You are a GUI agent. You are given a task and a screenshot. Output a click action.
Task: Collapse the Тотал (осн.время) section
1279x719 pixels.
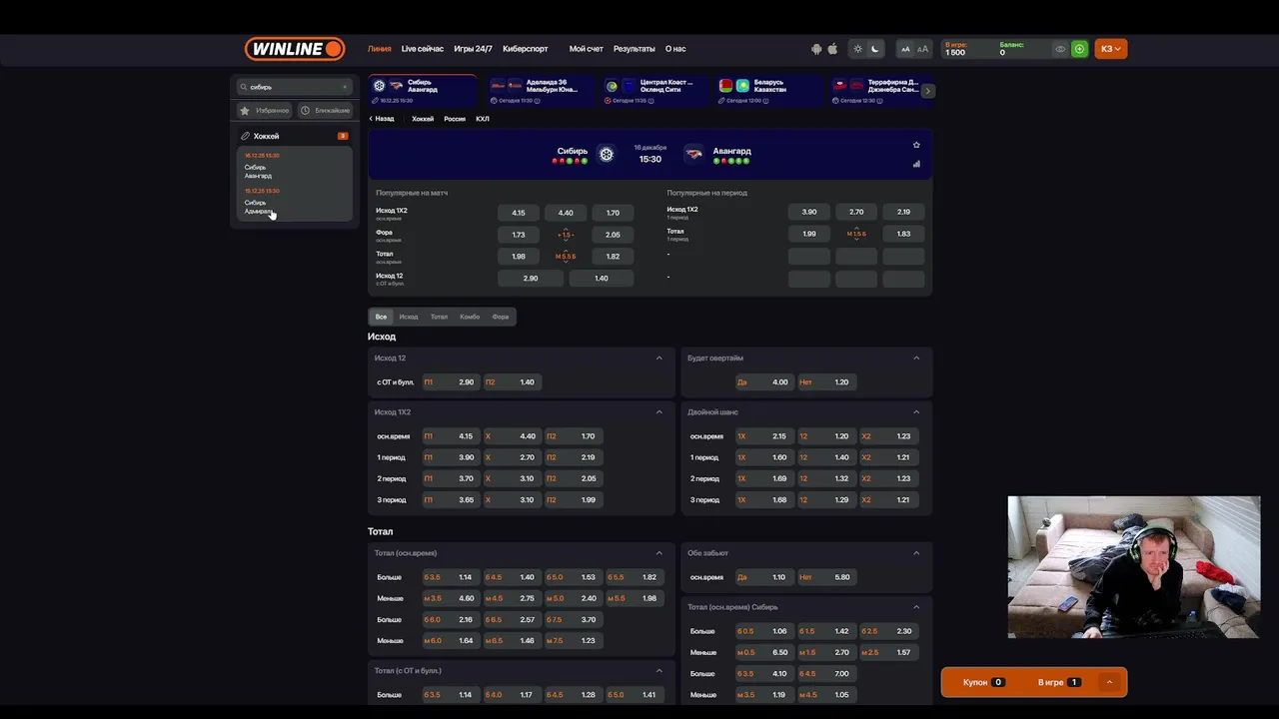pyautogui.click(x=658, y=553)
